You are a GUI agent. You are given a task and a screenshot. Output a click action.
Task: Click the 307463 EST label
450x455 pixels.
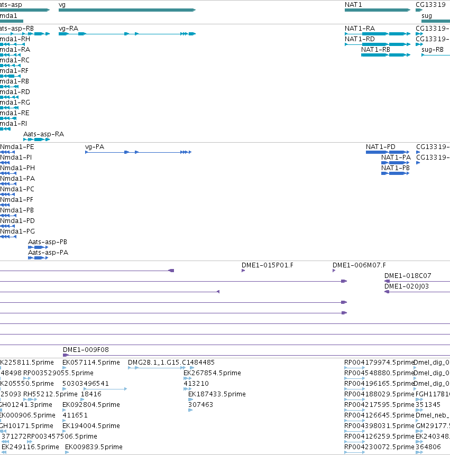tap(200, 404)
